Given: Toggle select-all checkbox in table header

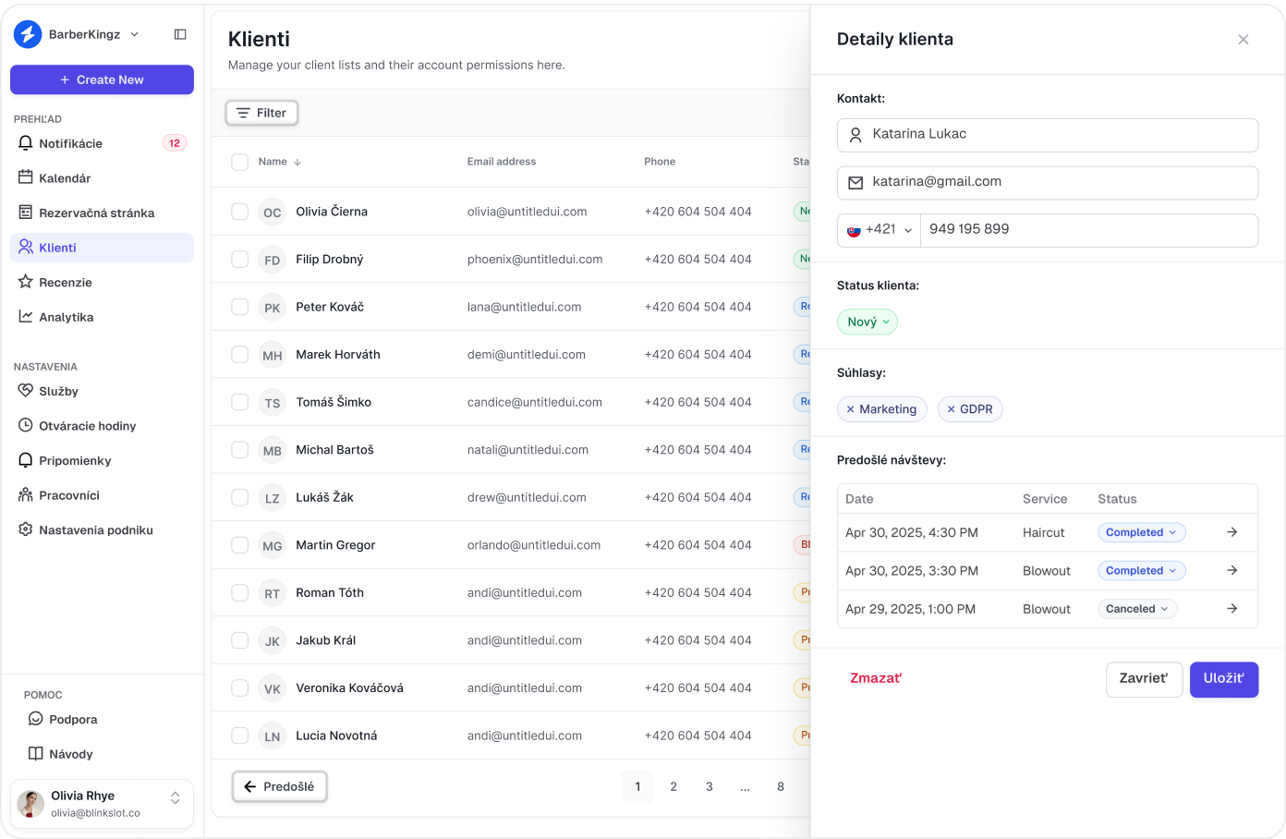Looking at the screenshot, I should click(240, 162).
